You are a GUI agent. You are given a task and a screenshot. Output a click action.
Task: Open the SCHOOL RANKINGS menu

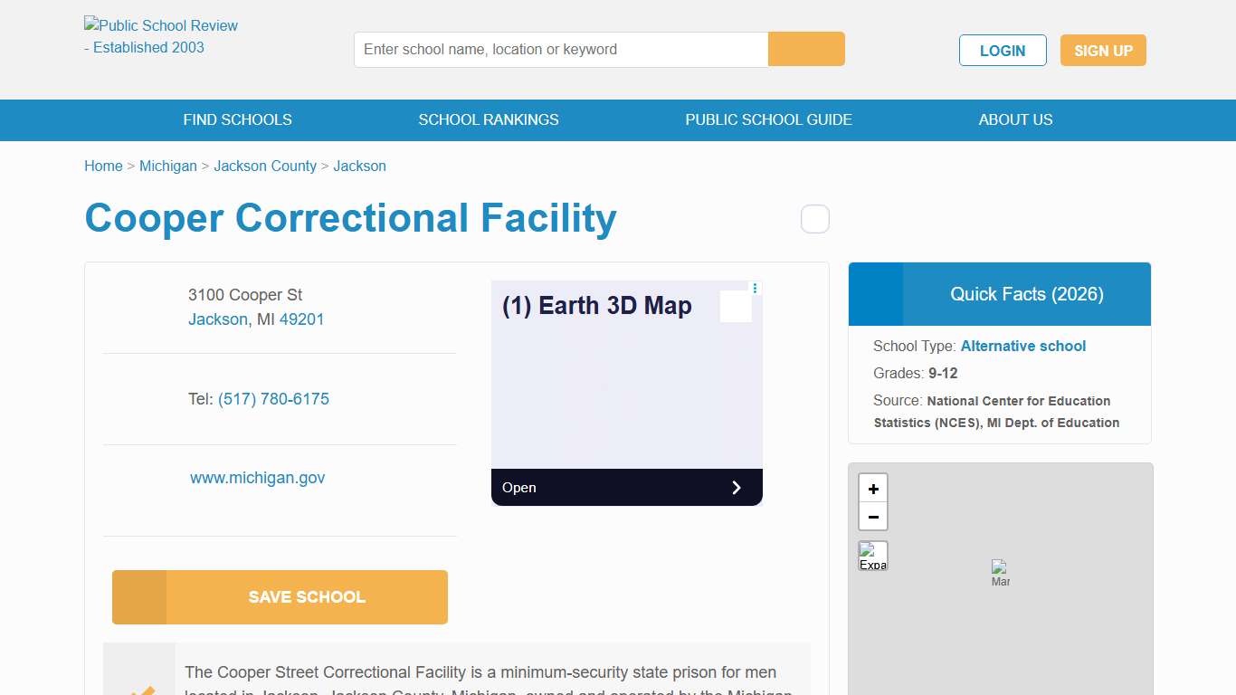coord(489,119)
